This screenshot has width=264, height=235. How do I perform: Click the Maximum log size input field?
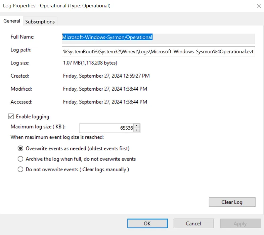106,128
